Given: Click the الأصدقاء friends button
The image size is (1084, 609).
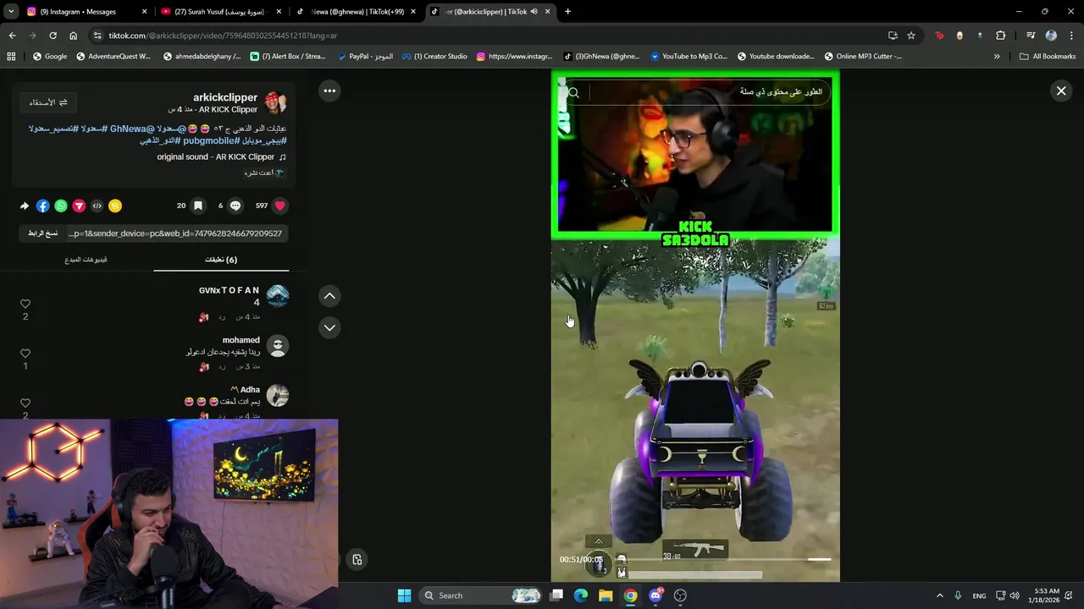Looking at the screenshot, I should click(48, 102).
